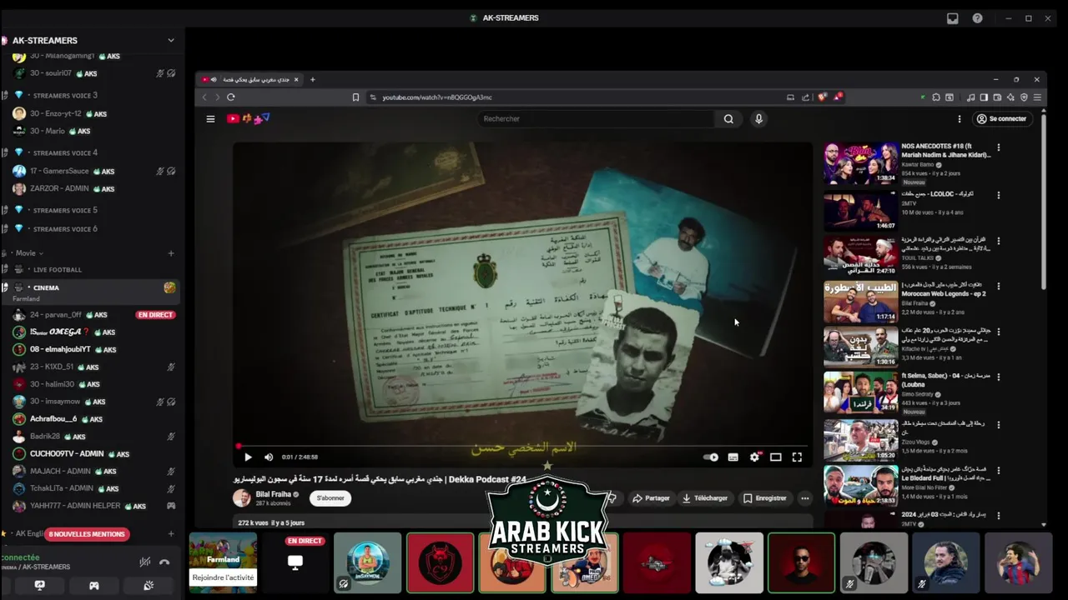Screen dimensions: 1068x600
Task: Select user CUCHO09TV - ADMIN
Action: 67,454
